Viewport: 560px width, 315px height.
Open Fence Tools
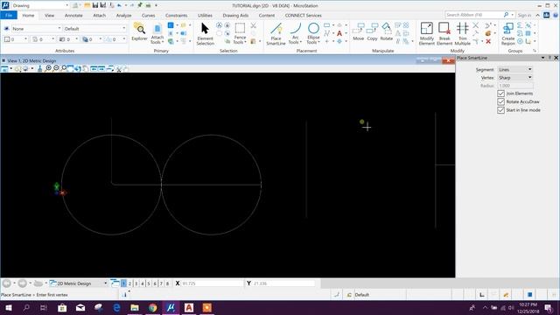coord(240,34)
